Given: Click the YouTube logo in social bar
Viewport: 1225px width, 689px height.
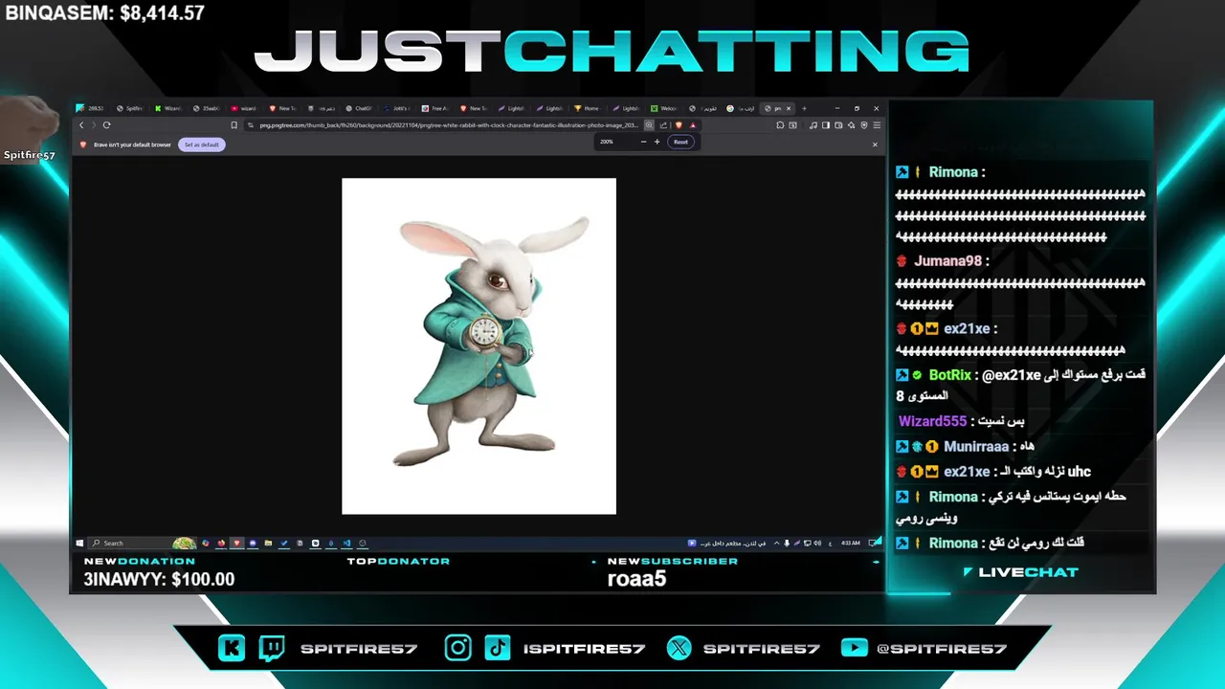Looking at the screenshot, I should tap(854, 648).
